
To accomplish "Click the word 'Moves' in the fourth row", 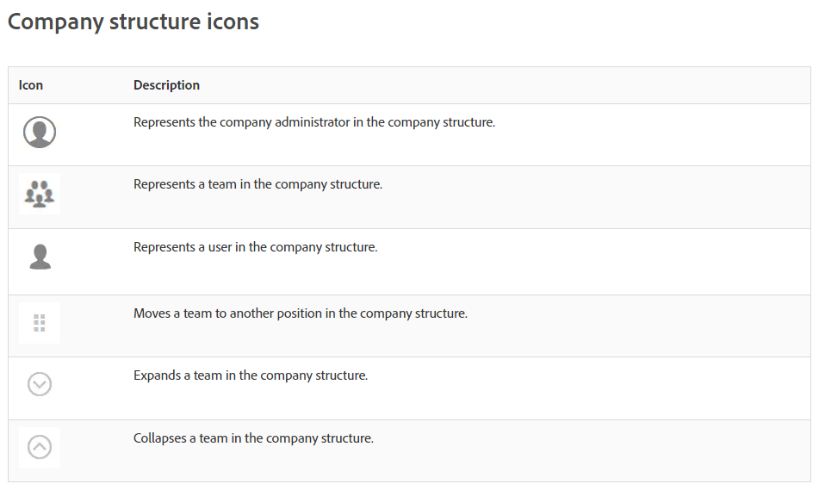I will [152, 313].
